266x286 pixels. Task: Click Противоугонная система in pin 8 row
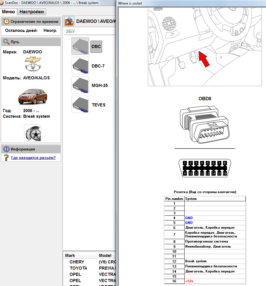(206, 241)
